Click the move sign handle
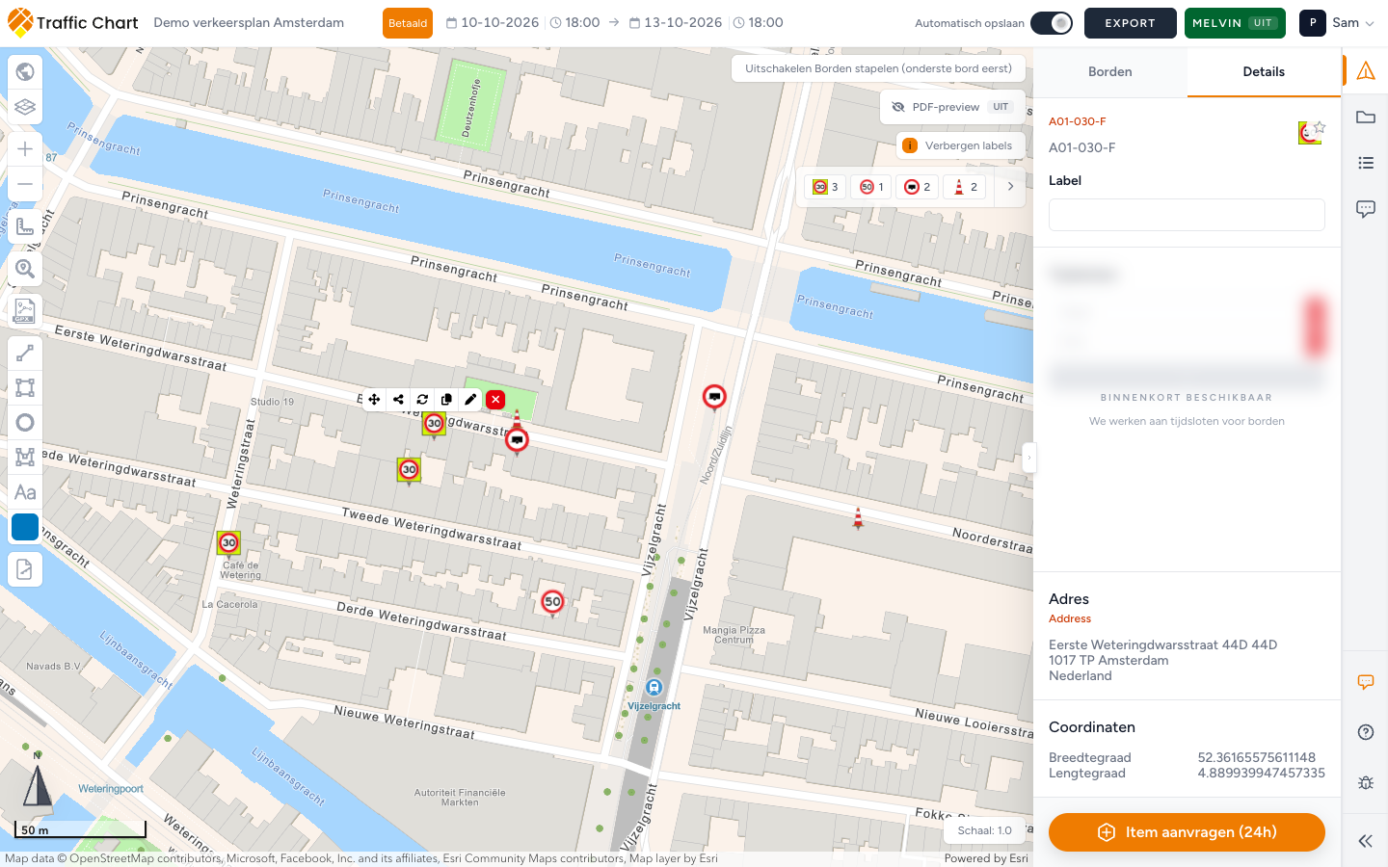 [374, 399]
